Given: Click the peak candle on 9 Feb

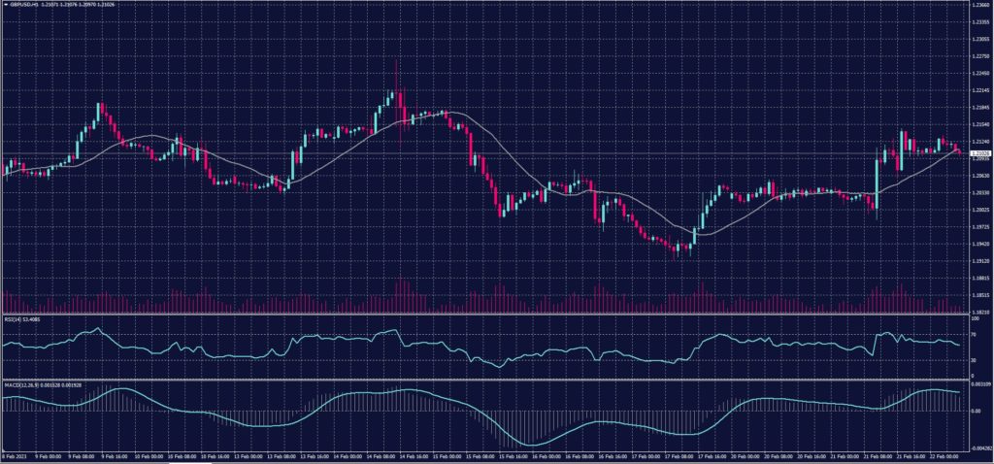Looking at the screenshot, I should [98, 109].
